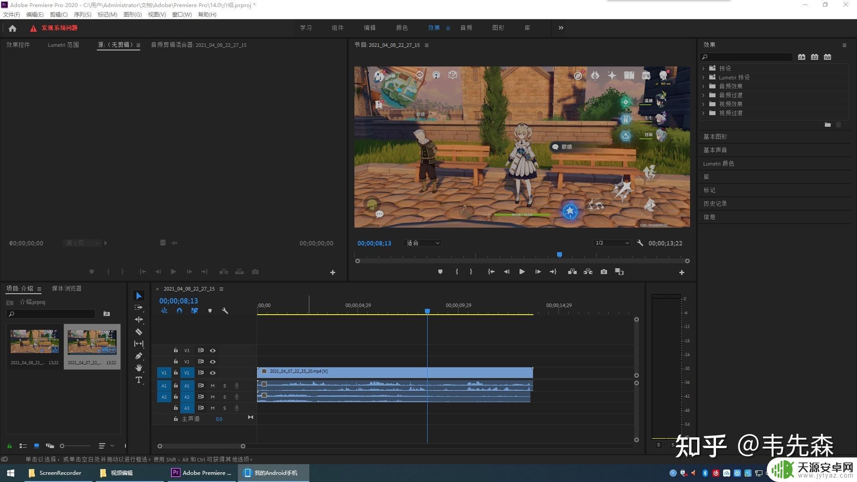
Task: Toggle track lock on V1
Action: coord(175,373)
